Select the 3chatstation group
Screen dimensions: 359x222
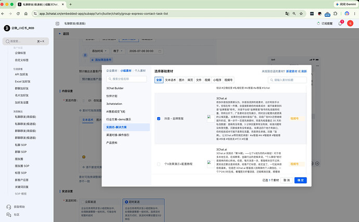(x=126, y=104)
